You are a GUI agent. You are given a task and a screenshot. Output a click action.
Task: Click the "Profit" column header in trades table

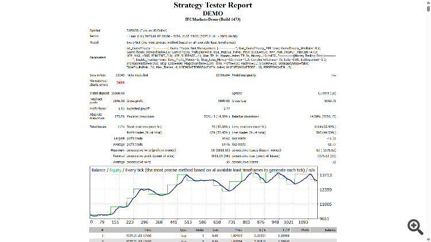(305, 230)
